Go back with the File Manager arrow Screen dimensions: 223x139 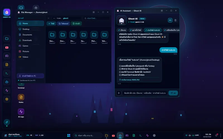(x=49, y=18)
